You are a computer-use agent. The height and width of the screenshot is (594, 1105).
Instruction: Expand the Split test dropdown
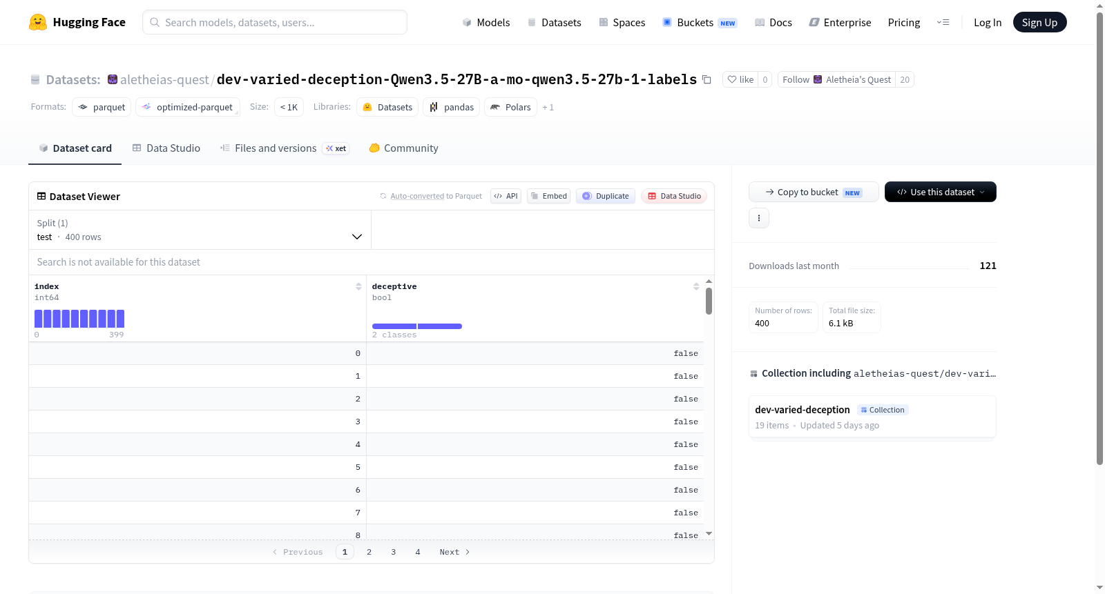tap(200, 230)
